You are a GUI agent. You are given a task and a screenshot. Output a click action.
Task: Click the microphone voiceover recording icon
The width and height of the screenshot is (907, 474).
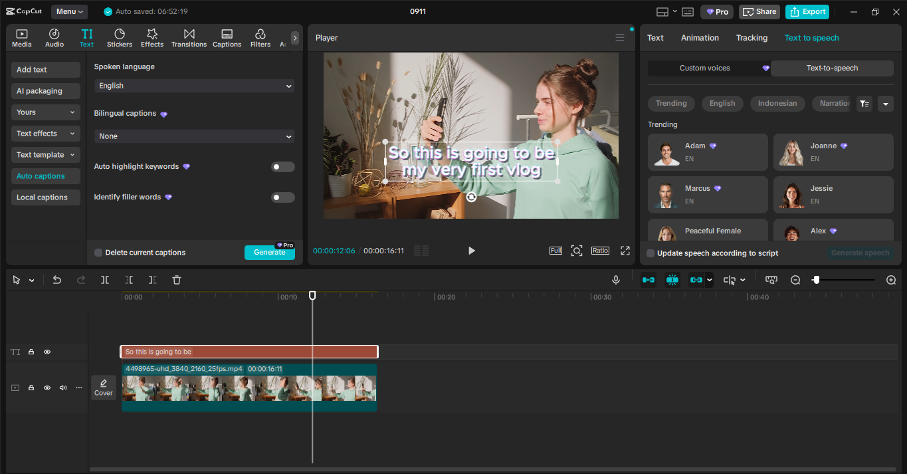click(615, 280)
